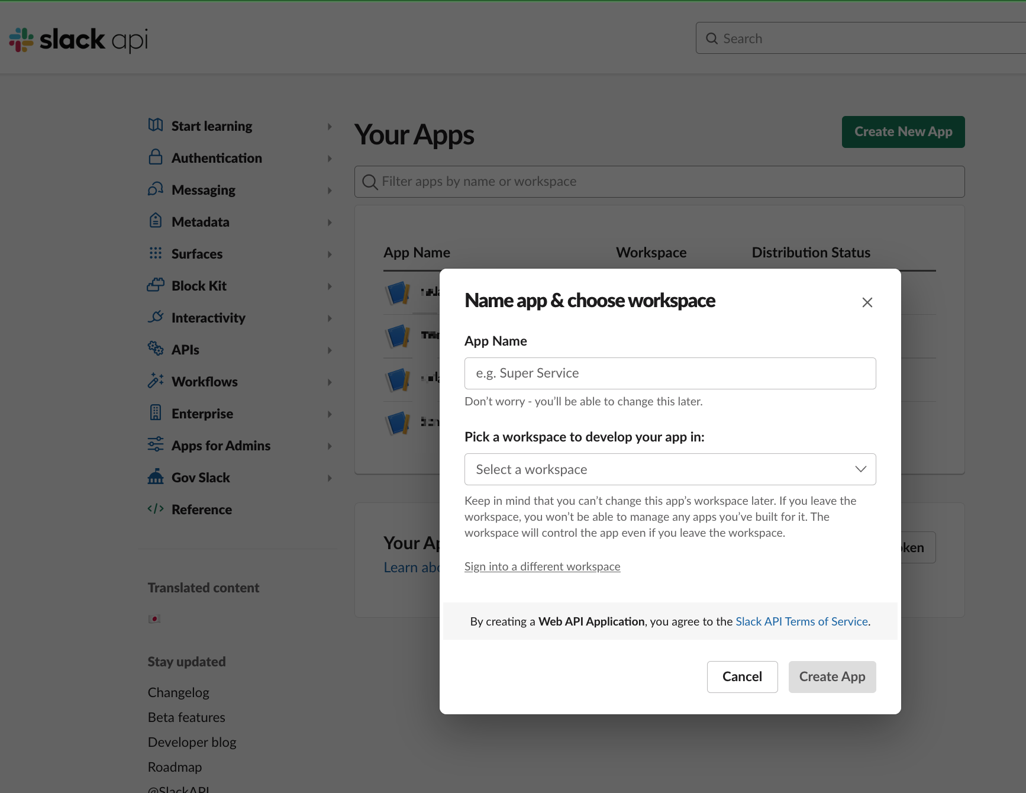Click the Enterprise building icon

tap(156, 412)
